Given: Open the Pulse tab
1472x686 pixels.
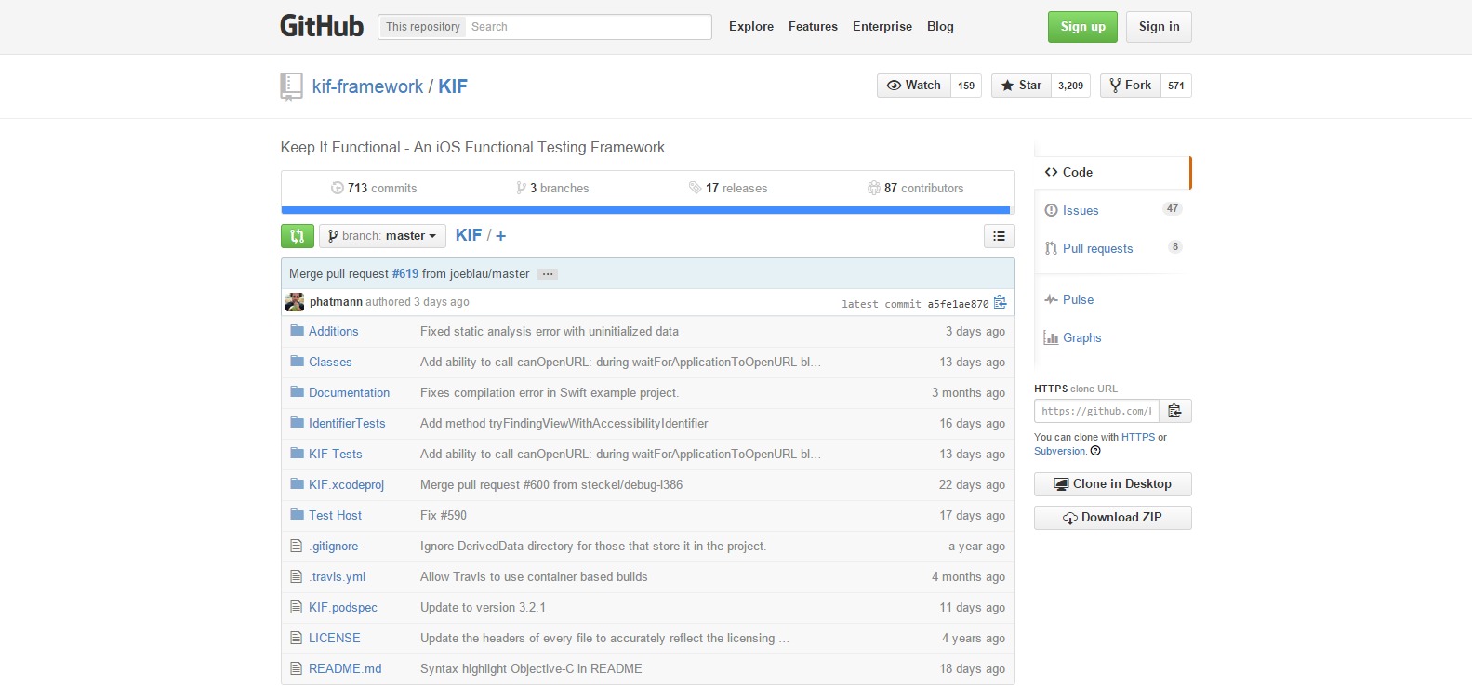Looking at the screenshot, I should point(1111,299).
